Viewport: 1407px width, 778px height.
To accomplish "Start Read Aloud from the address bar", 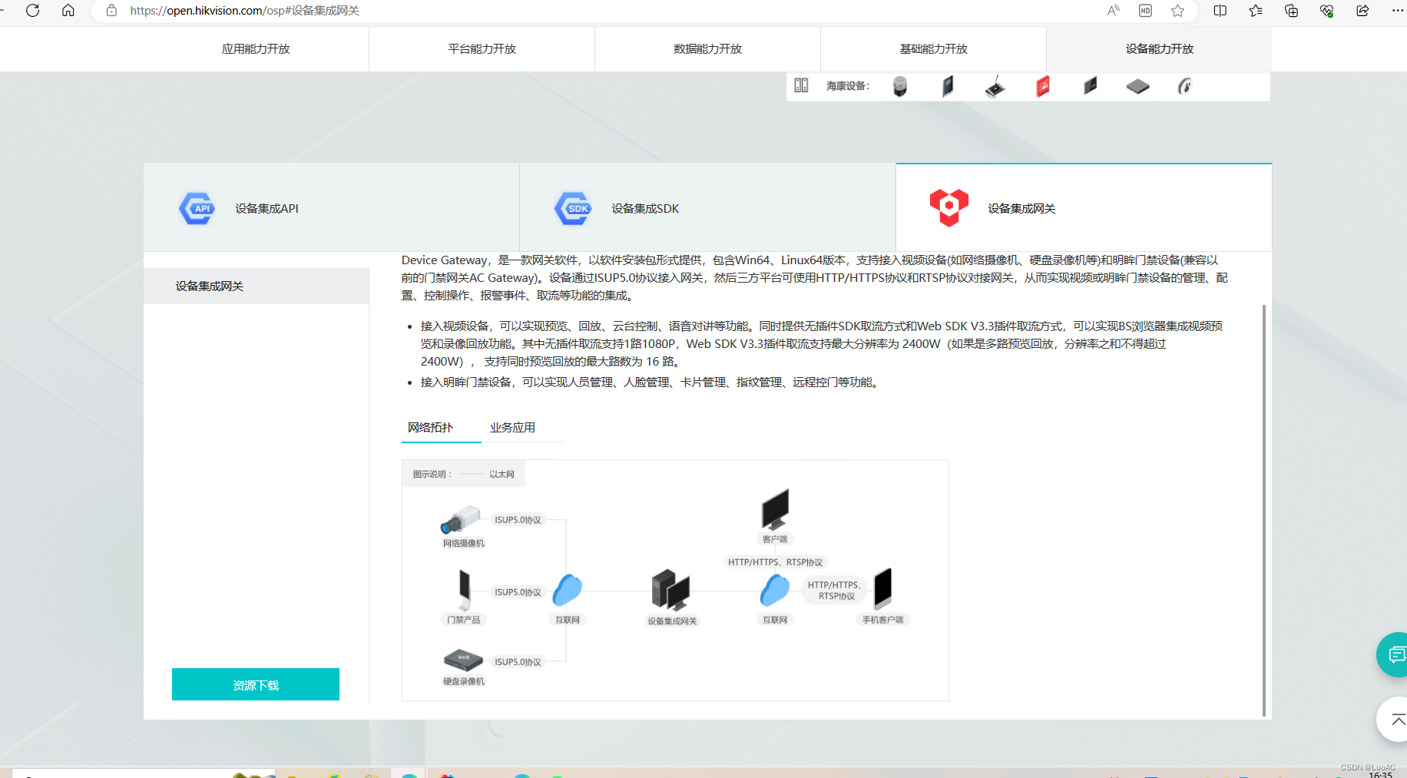I will pos(1113,11).
